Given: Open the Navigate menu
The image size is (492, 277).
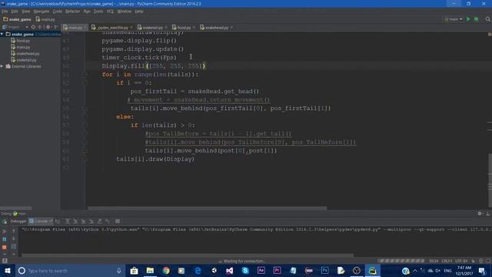Looking at the screenshot, I should click(x=42, y=12).
